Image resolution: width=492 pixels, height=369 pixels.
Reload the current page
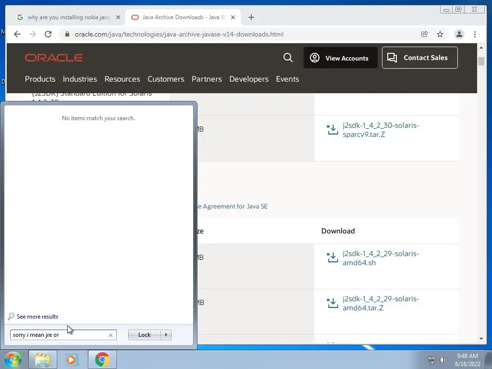tap(48, 34)
